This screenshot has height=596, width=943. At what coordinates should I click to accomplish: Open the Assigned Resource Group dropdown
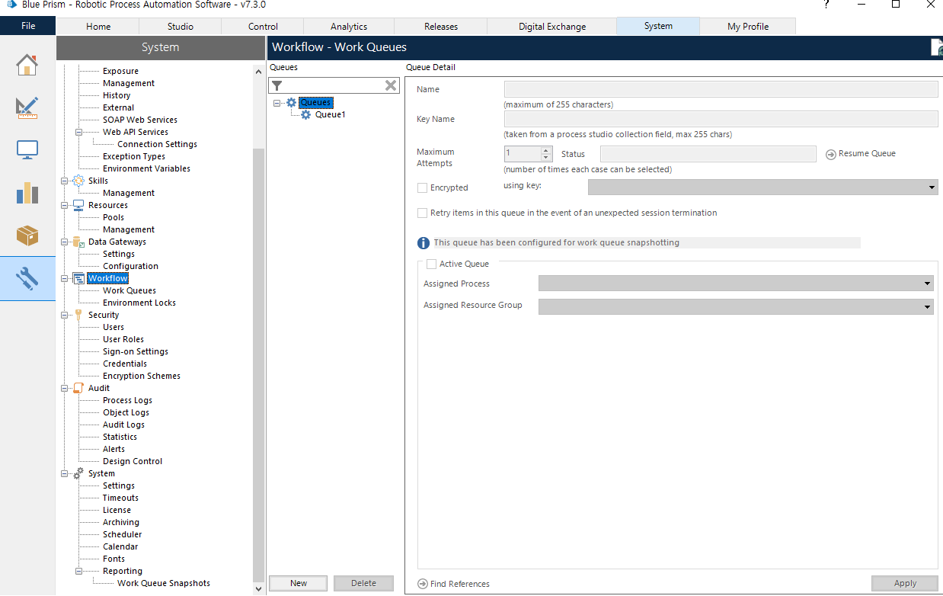click(x=927, y=306)
